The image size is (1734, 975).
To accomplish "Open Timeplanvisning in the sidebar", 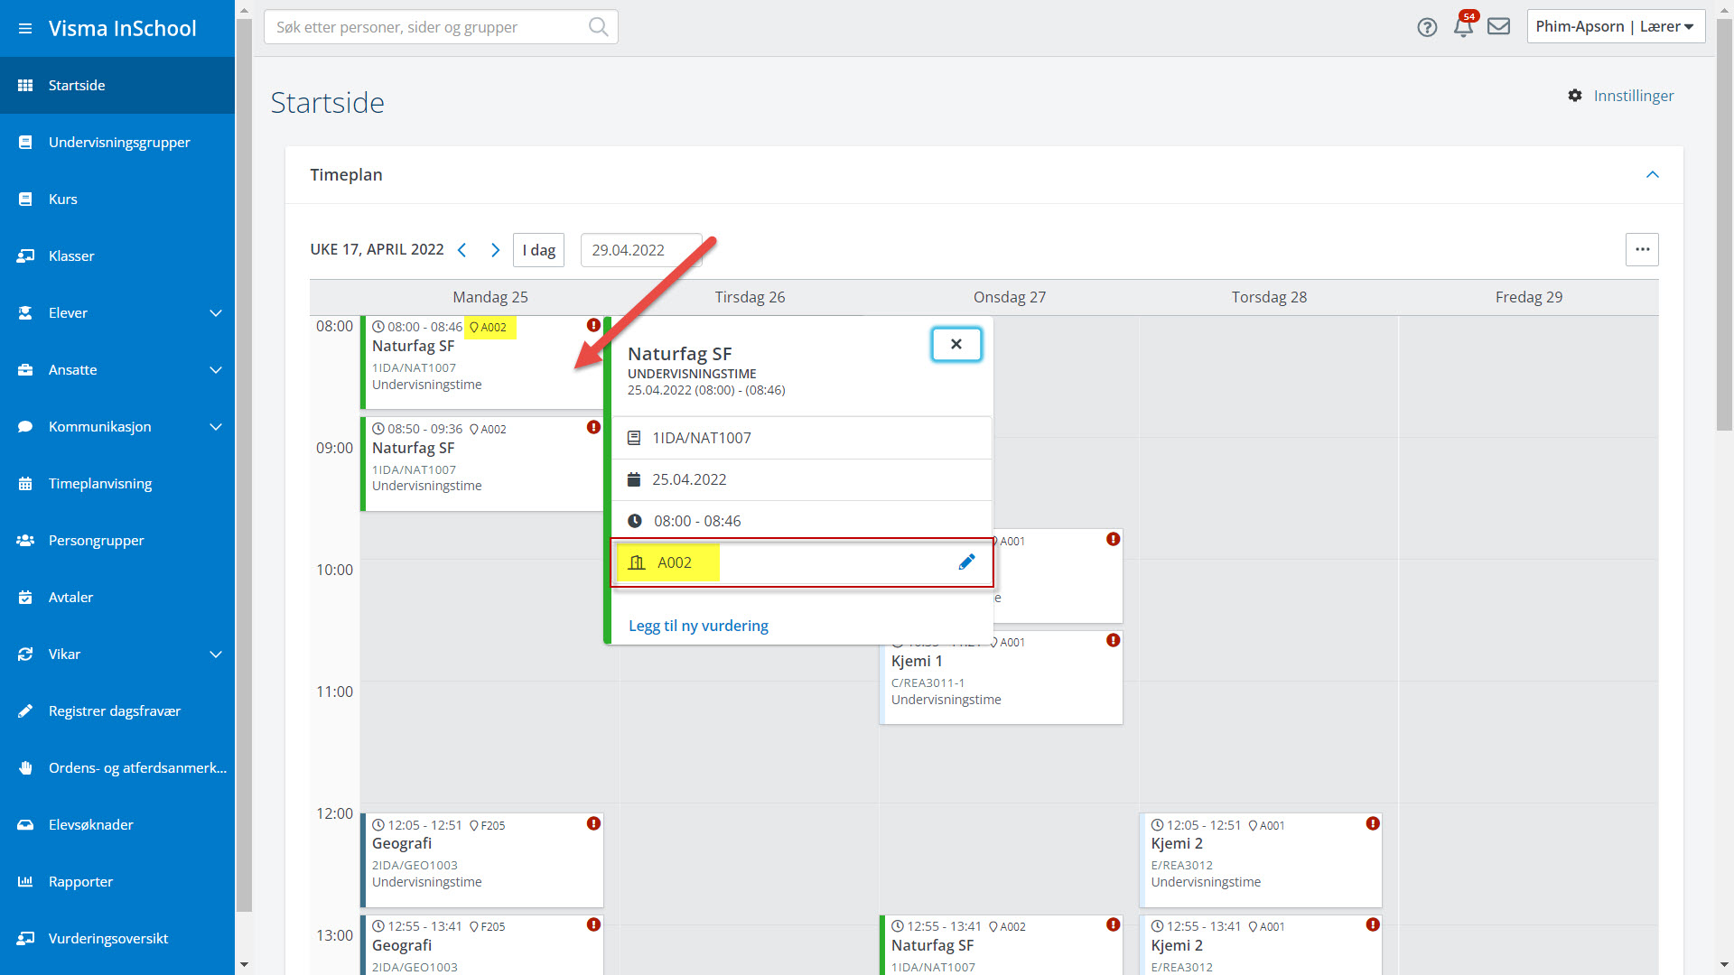I will 100,484.
